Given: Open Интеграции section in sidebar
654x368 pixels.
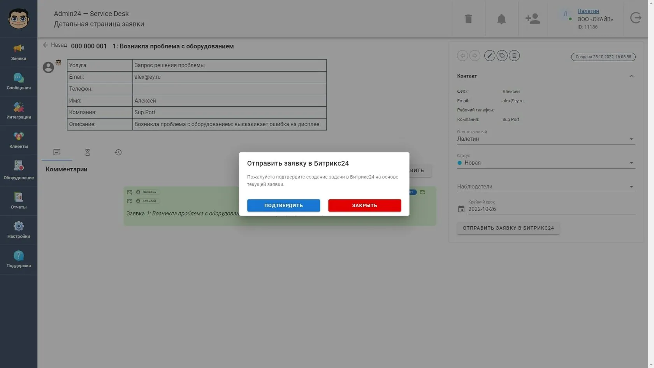Looking at the screenshot, I should tap(19, 111).
